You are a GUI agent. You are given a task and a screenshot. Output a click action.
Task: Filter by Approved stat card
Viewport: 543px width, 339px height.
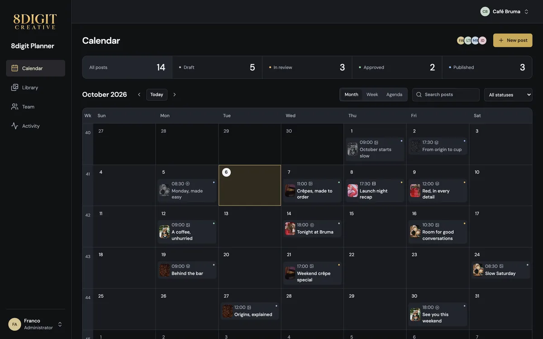397,67
